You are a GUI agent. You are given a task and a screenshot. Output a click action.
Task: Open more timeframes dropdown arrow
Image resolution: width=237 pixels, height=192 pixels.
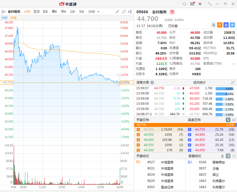[98, 12]
